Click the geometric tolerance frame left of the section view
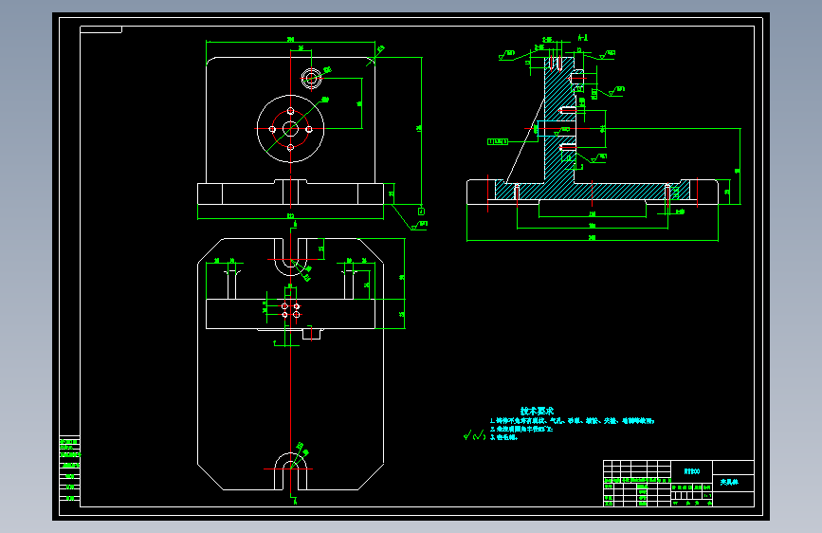This screenshot has height=533, width=822. tap(498, 141)
